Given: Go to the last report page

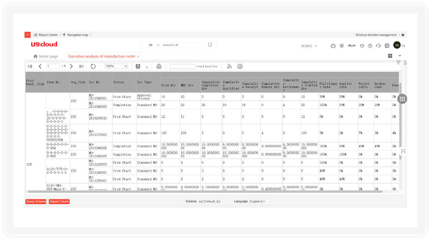Looking at the screenshot, I should [x=81, y=66].
